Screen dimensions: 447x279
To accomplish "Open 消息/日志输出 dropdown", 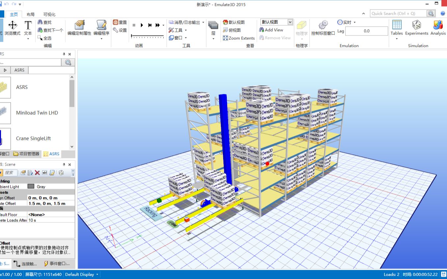I will tap(186, 22).
